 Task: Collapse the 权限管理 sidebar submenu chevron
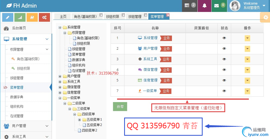click(47, 49)
